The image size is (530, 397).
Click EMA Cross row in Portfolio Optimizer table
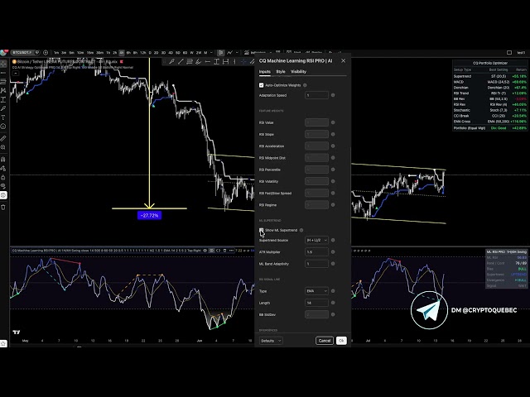tap(490, 122)
